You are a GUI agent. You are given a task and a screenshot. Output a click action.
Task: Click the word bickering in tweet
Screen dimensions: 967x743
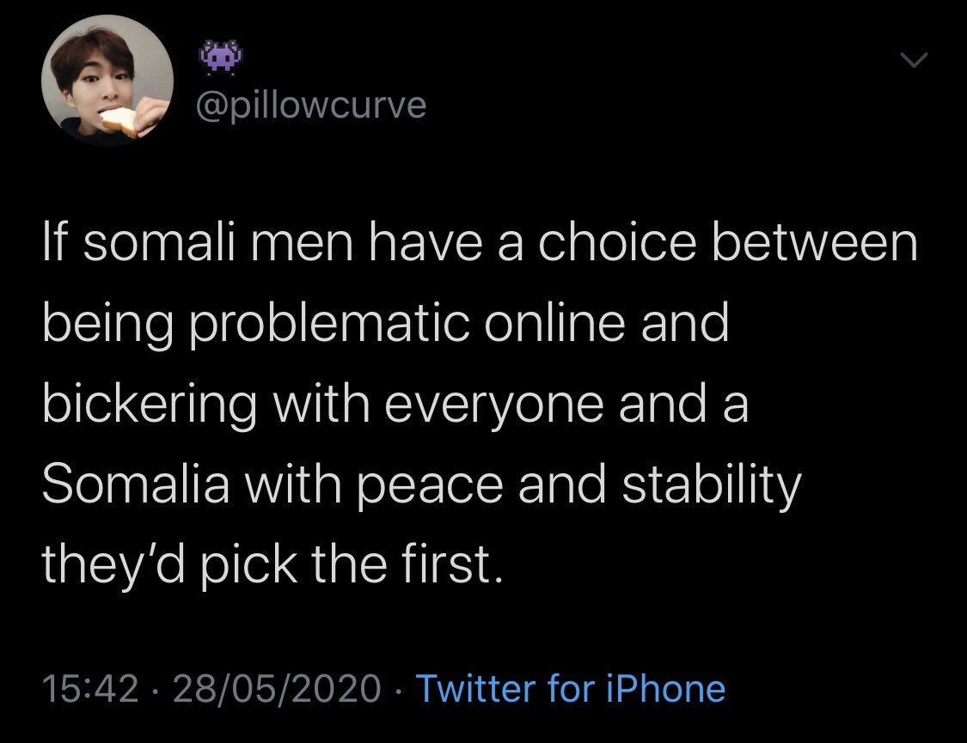tap(150, 405)
